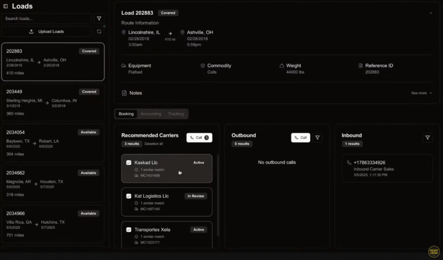
Task: Open the loads filter icon
Action: pos(99,18)
